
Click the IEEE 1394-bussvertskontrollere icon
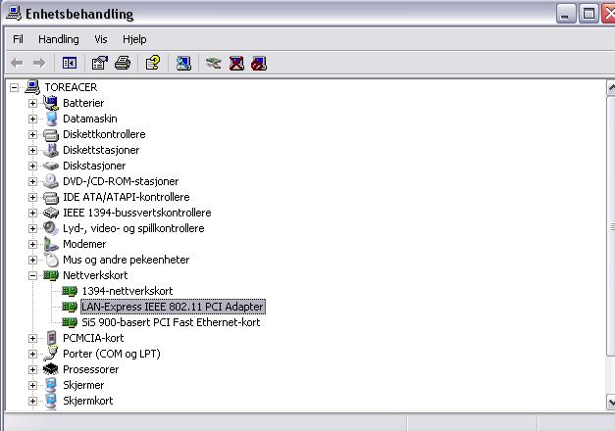pyautogui.click(x=51, y=213)
